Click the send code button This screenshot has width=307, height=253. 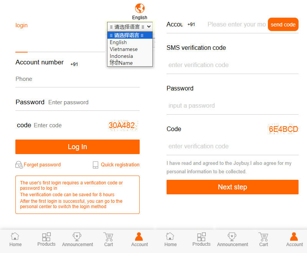pyautogui.click(x=283, y=25)
